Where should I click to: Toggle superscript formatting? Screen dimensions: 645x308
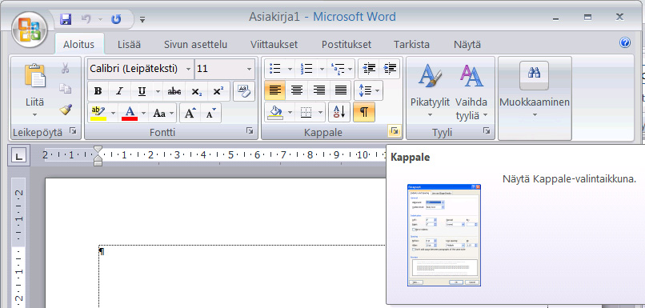(x=218, y=91)
